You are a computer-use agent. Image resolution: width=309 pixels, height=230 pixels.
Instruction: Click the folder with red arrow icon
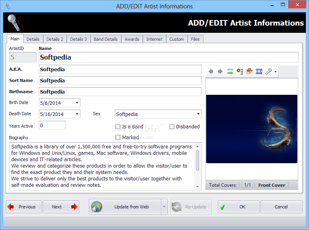(249, 71)
